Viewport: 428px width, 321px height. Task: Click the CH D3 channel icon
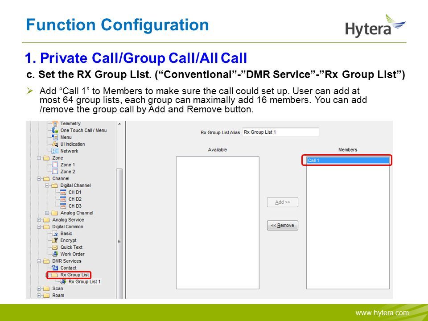[x=63, y=206]
